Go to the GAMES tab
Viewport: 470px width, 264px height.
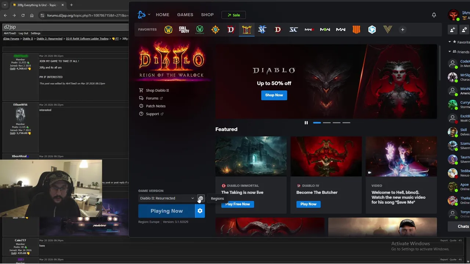click(185, 15)
